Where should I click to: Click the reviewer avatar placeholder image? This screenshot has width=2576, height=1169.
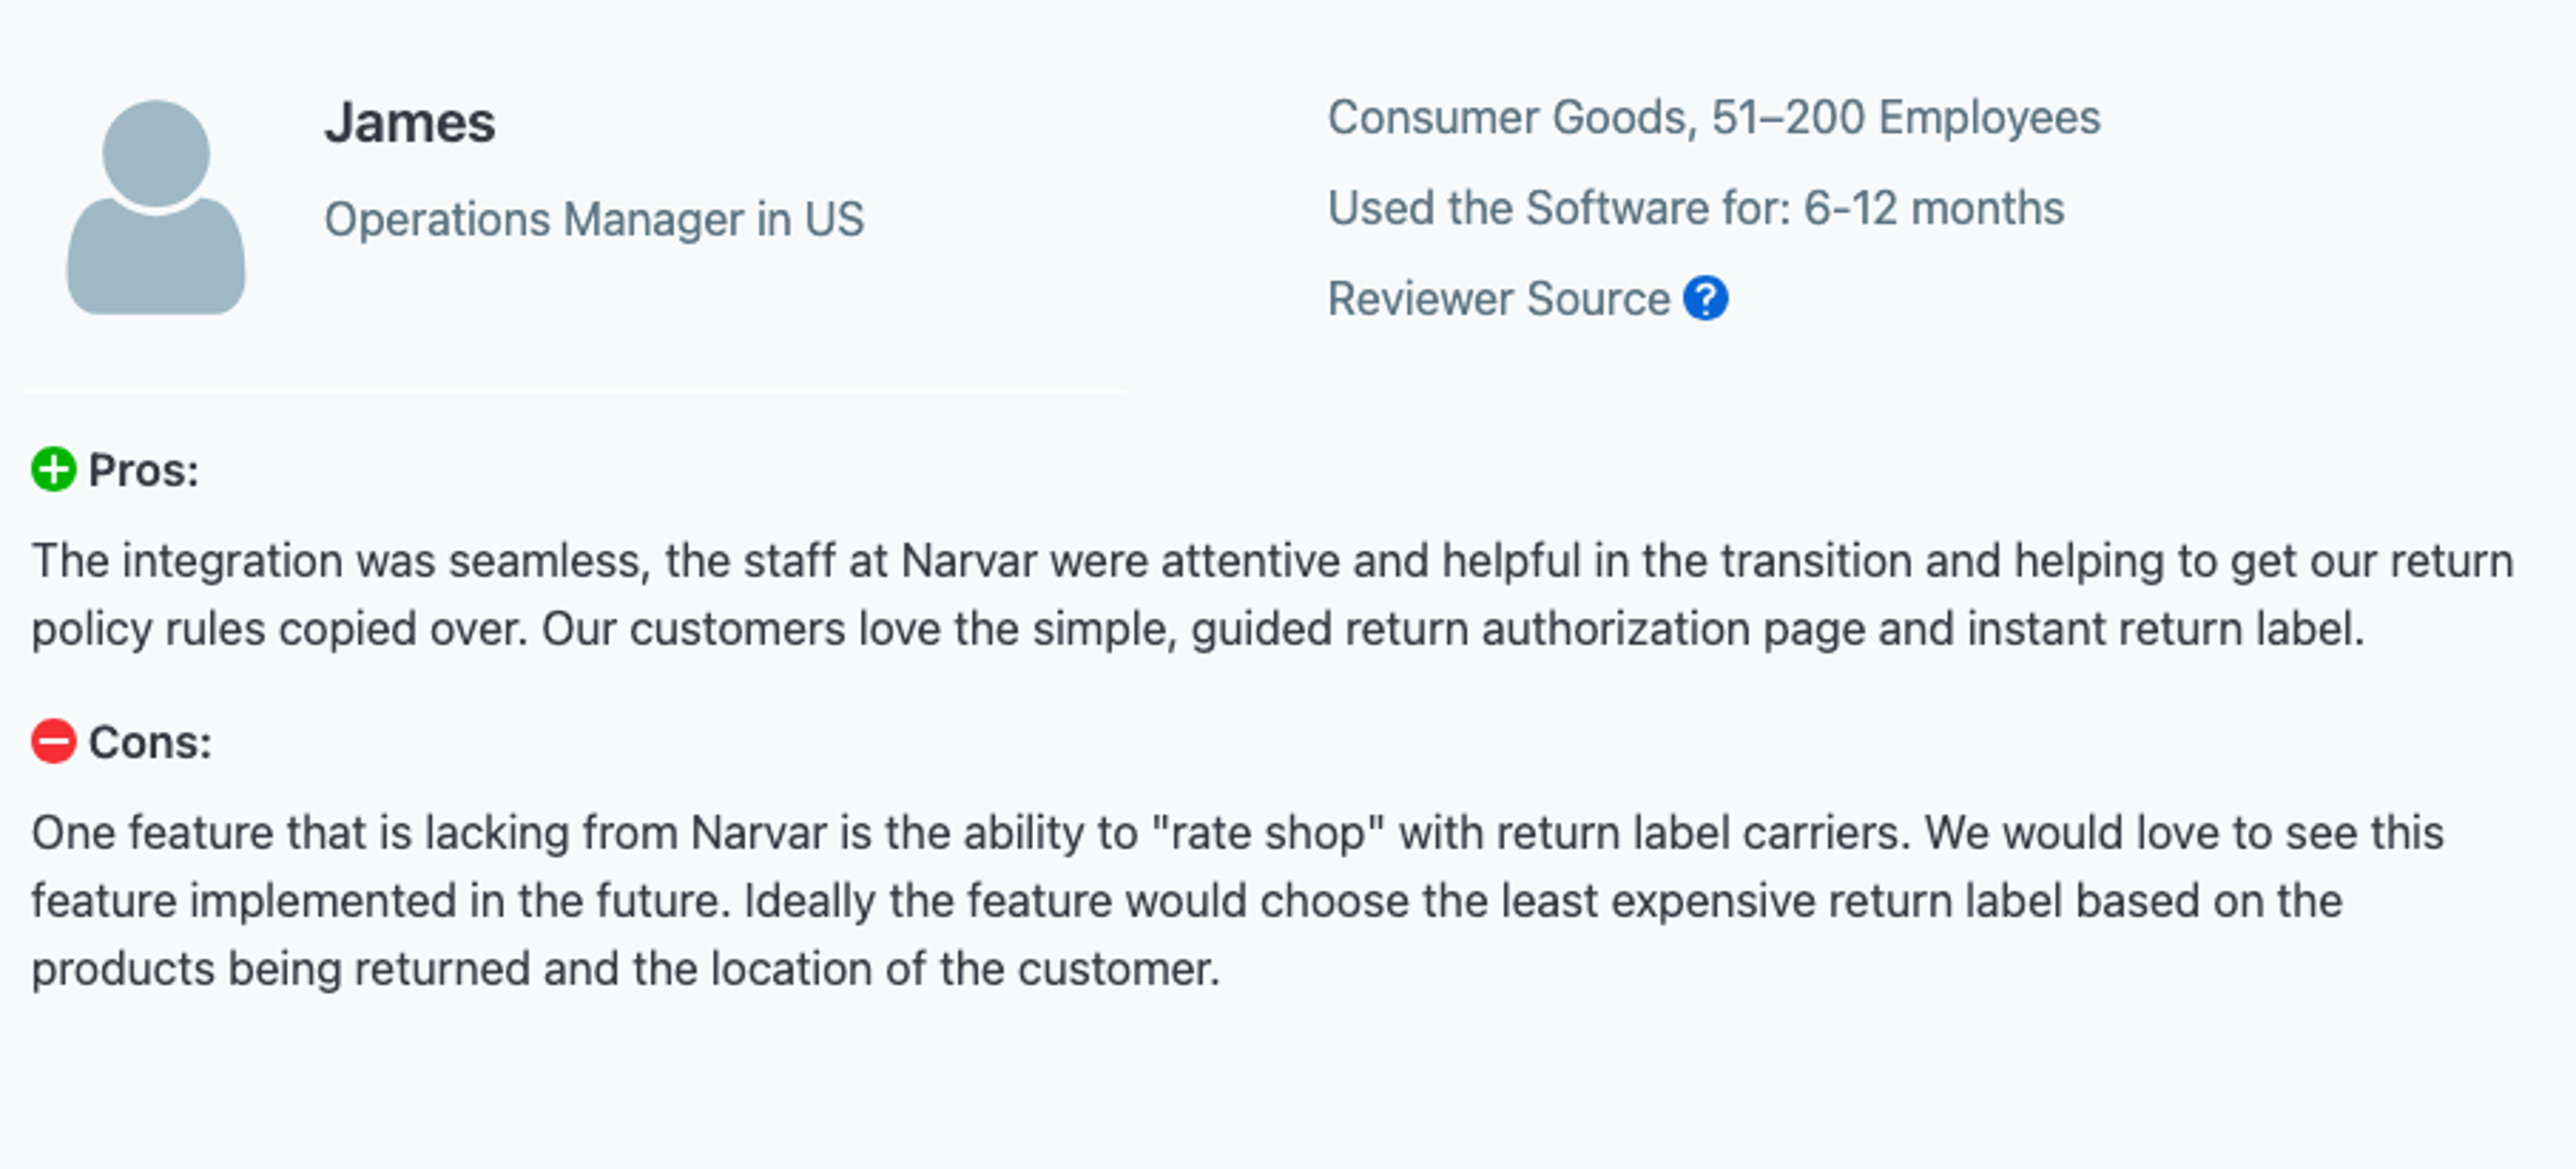pos(157,205)
